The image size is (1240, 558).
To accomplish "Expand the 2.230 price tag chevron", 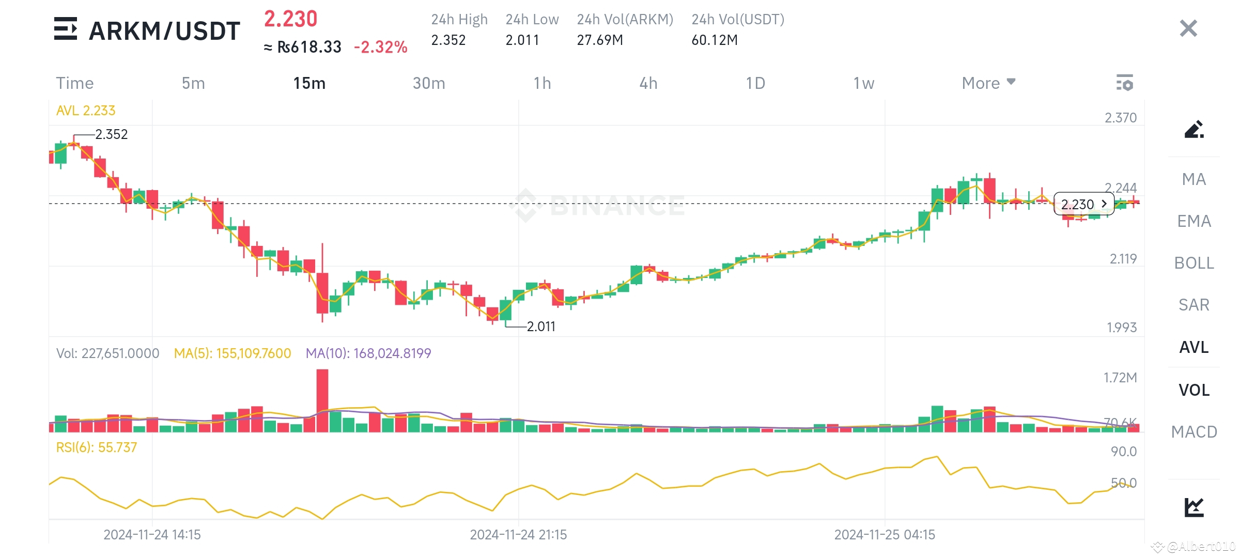I will click(1104, 204).
